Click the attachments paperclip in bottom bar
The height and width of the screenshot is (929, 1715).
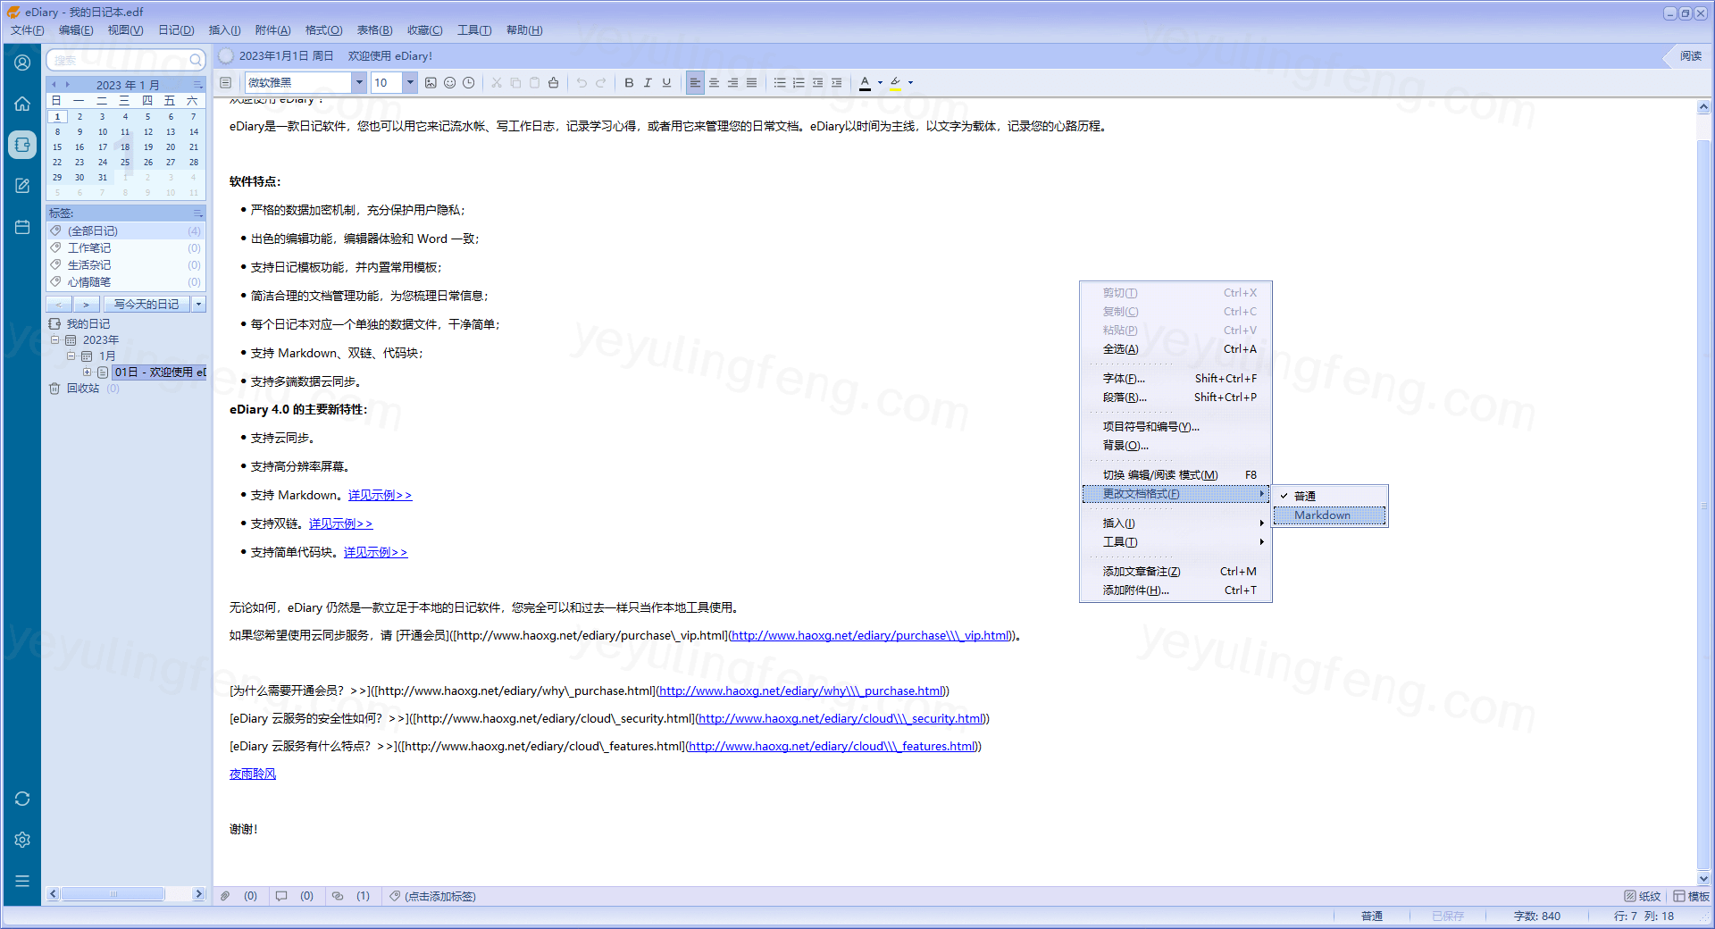tap(226, 896)
